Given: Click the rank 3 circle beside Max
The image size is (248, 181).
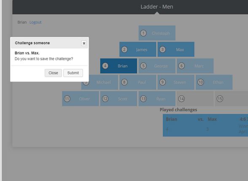Looking at the screenshot, I should point(162,49).
